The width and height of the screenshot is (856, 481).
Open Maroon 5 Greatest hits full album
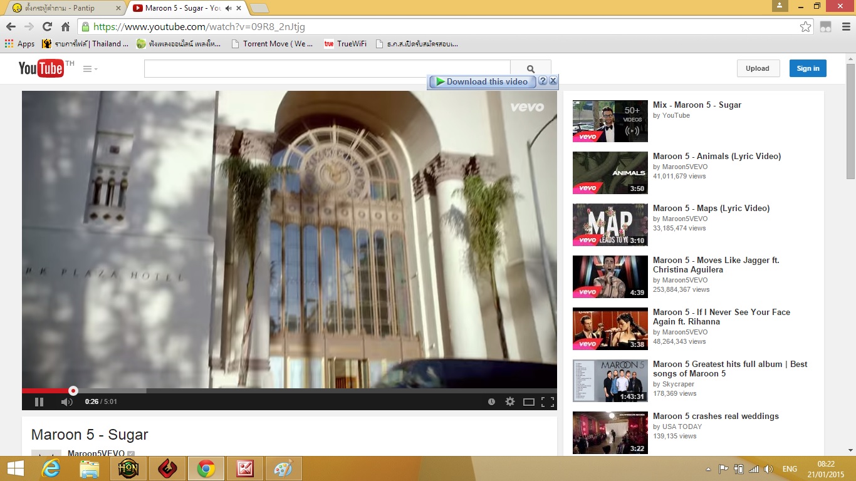tap(730, 369)
